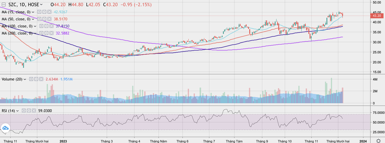This screenshot has height=143, width=385.
Task: Open Volume indicator settings gear
Action: pos(36,79)
